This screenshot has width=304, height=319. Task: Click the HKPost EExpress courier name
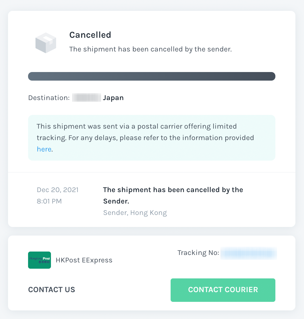84,260
